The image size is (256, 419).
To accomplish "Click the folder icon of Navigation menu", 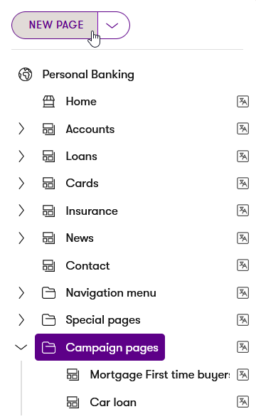I will click(48, 293).
